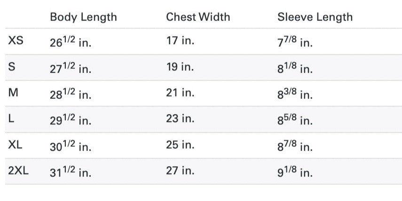Click the 9 1/8 in. sleeve length cell
Viewport: 402px width, 201px height.
pos(295,172)
